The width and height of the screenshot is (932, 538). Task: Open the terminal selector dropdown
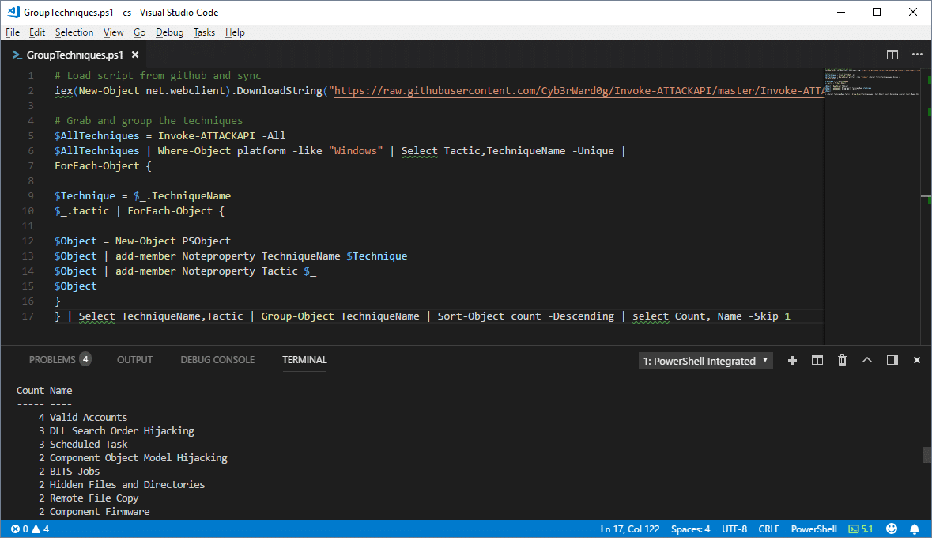coord(706,361)
